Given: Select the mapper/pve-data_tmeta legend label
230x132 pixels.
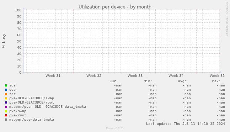Looking at the screenshot, I should [x=32, y=120].
